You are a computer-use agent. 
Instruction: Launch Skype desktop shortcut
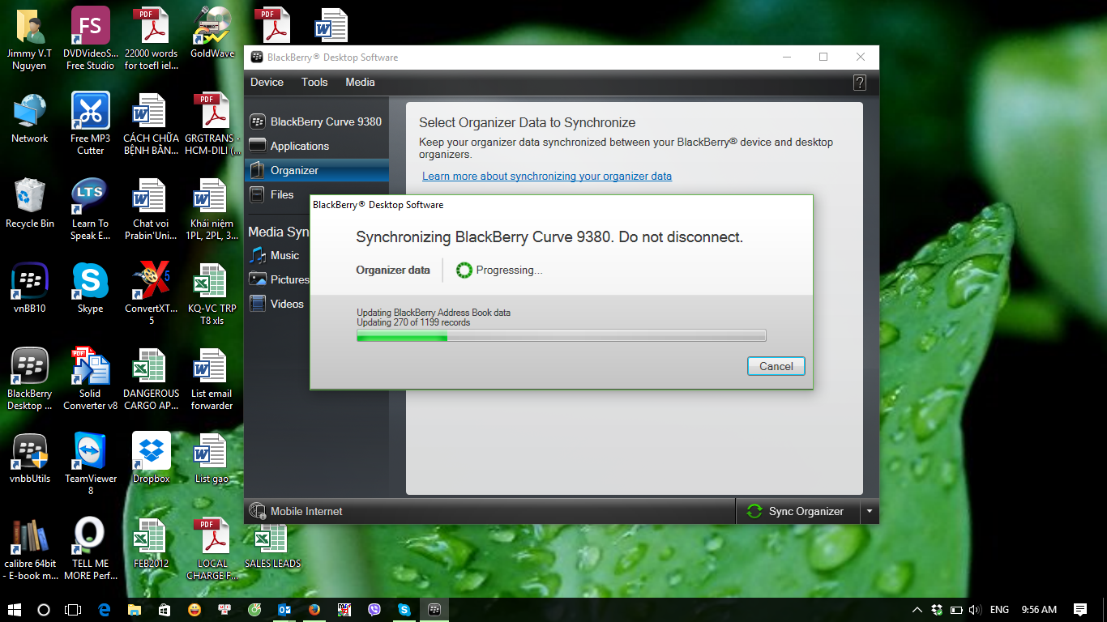[x=91, y=289]
